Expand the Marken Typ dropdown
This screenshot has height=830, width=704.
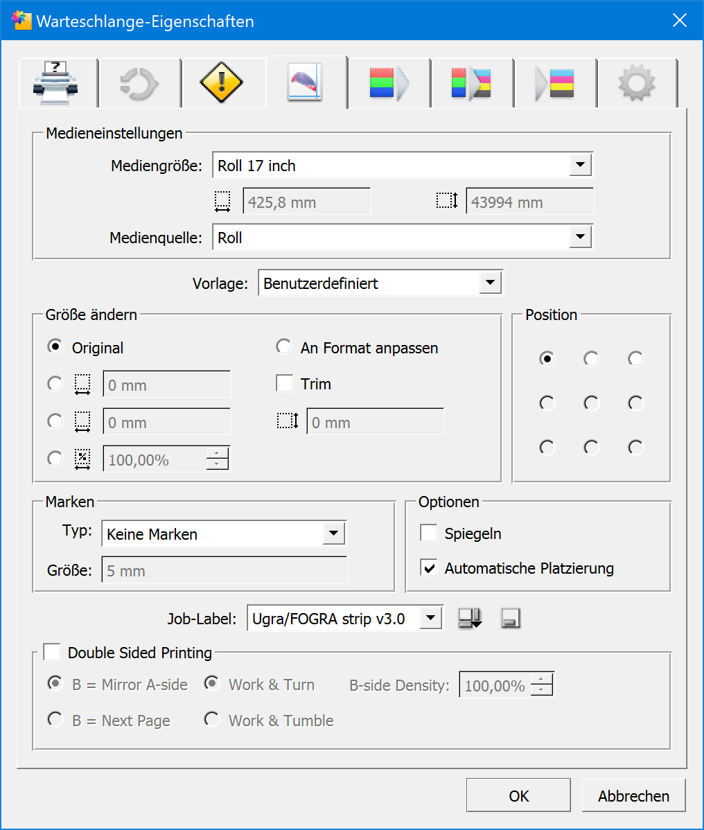point(333,534)
